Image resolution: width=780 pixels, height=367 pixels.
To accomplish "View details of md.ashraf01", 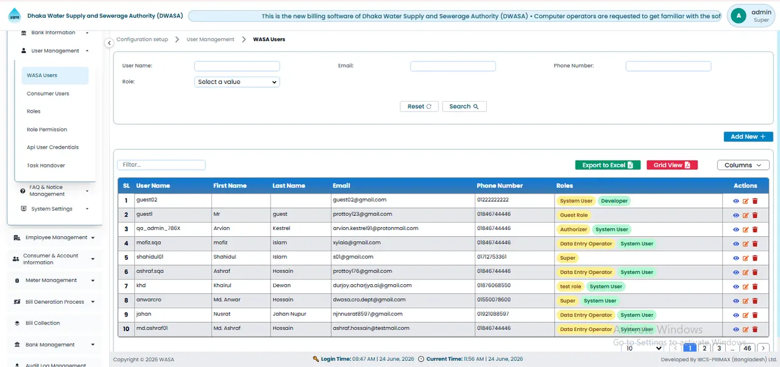I will pyautogui.click(x=736, y=329).
